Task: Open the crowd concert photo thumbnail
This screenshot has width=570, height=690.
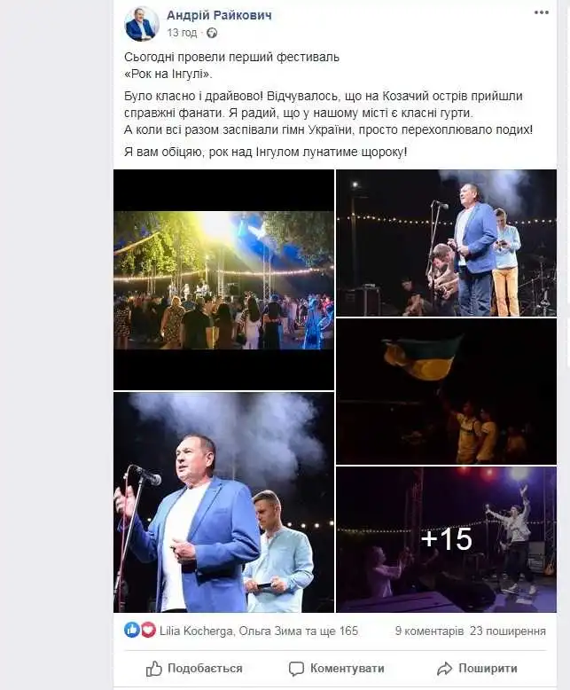Action: click(x=224, y=280)
